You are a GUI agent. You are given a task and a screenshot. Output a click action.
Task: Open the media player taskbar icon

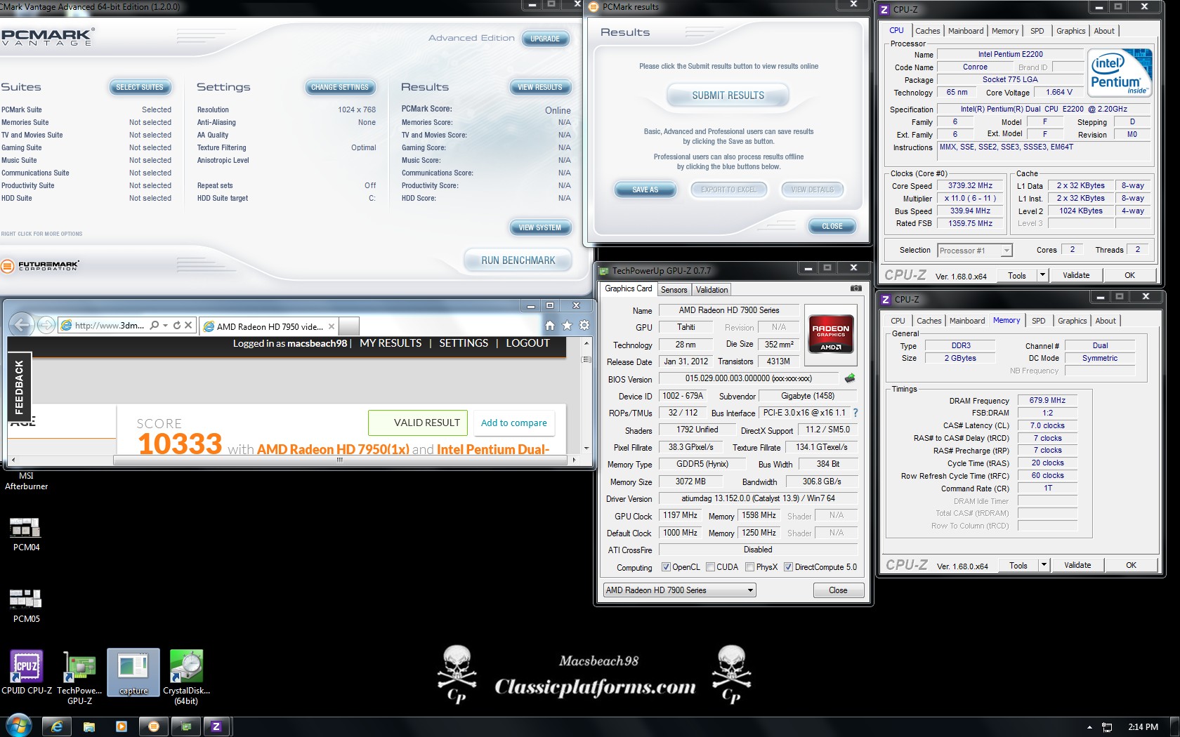pyautogui.click(x=122, y=727)
